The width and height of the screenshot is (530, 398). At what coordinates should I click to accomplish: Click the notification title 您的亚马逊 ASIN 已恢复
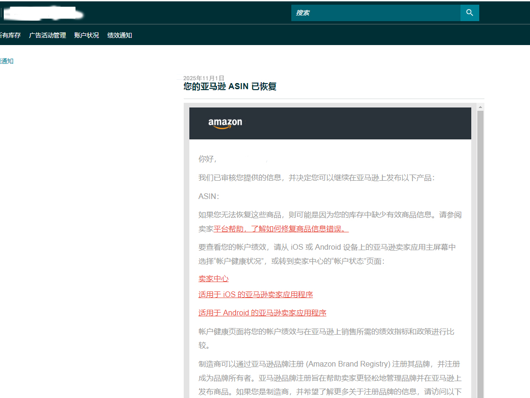coord(230,86)
